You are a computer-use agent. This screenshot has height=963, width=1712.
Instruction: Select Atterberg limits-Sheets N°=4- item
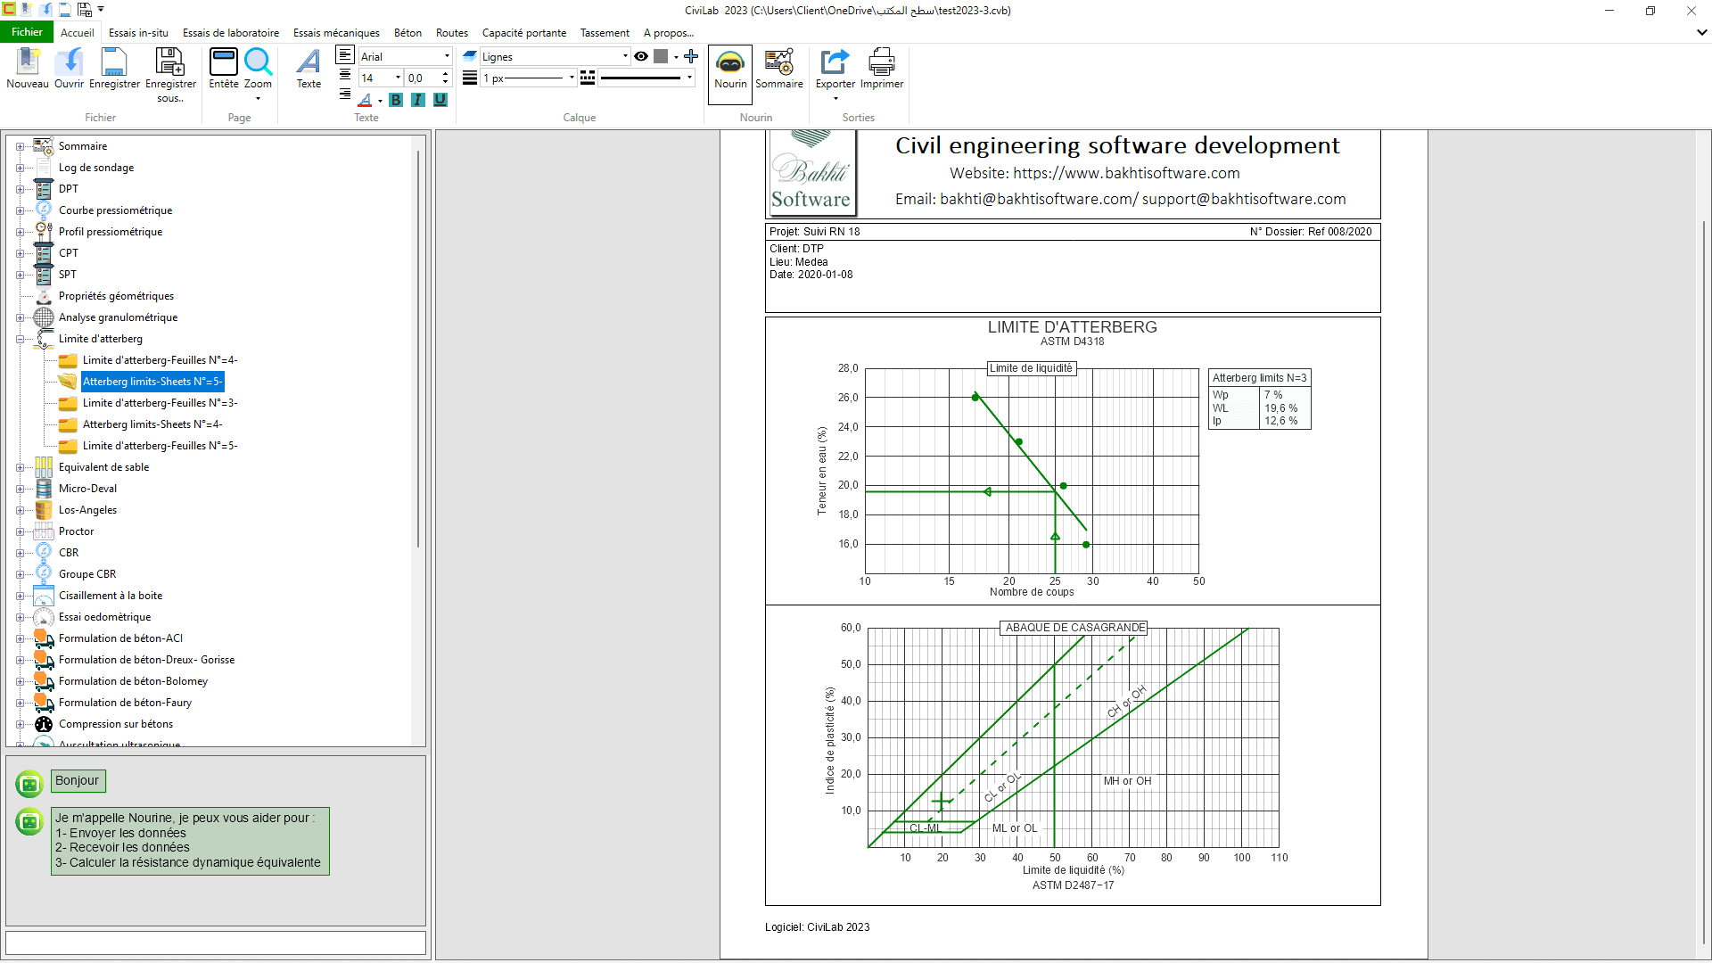click(x=152, y=424)
